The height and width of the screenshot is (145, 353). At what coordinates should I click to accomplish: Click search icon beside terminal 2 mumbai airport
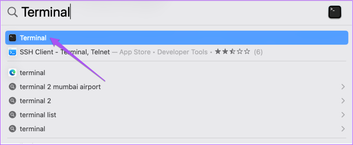click(x=12, y=87)
